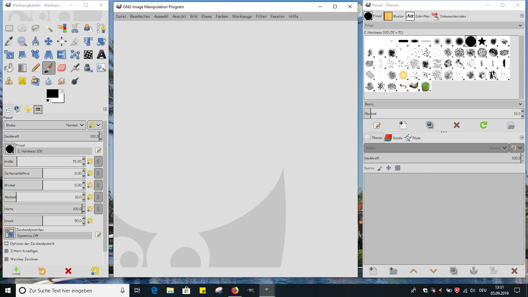Open the Basic brush tag dropdown
This screenshot has width=528, height=297.
click(520, 104)
